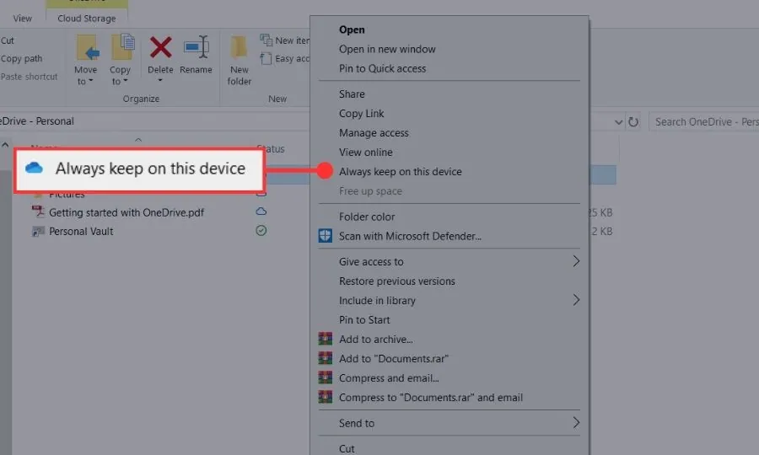The height and width of the screenshot is (455, 759).
Task: Select the Personal Vault file name
Action: pos(81,231)
